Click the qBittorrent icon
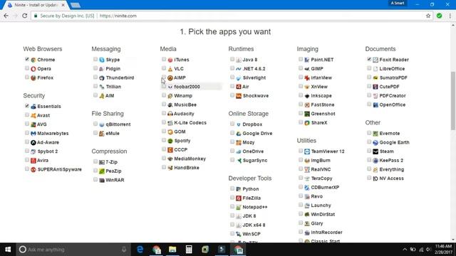456x256 pixels. 102,124
